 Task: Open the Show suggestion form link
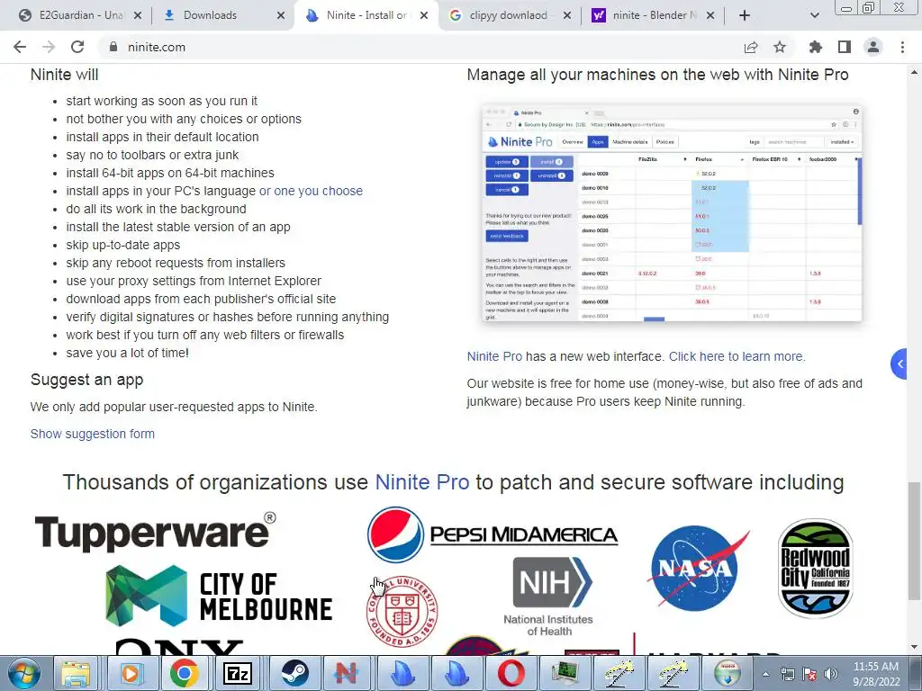(93, 434)
